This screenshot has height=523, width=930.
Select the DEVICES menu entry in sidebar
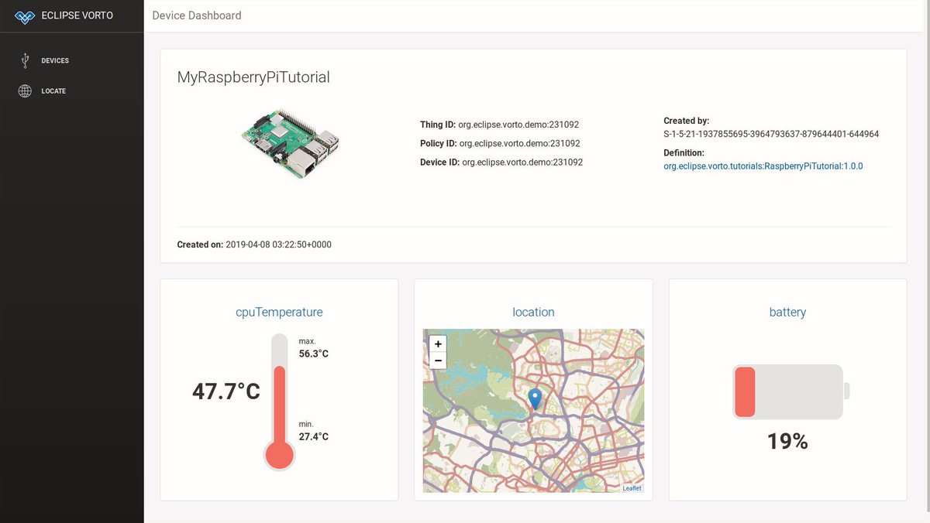coord(57,60)
